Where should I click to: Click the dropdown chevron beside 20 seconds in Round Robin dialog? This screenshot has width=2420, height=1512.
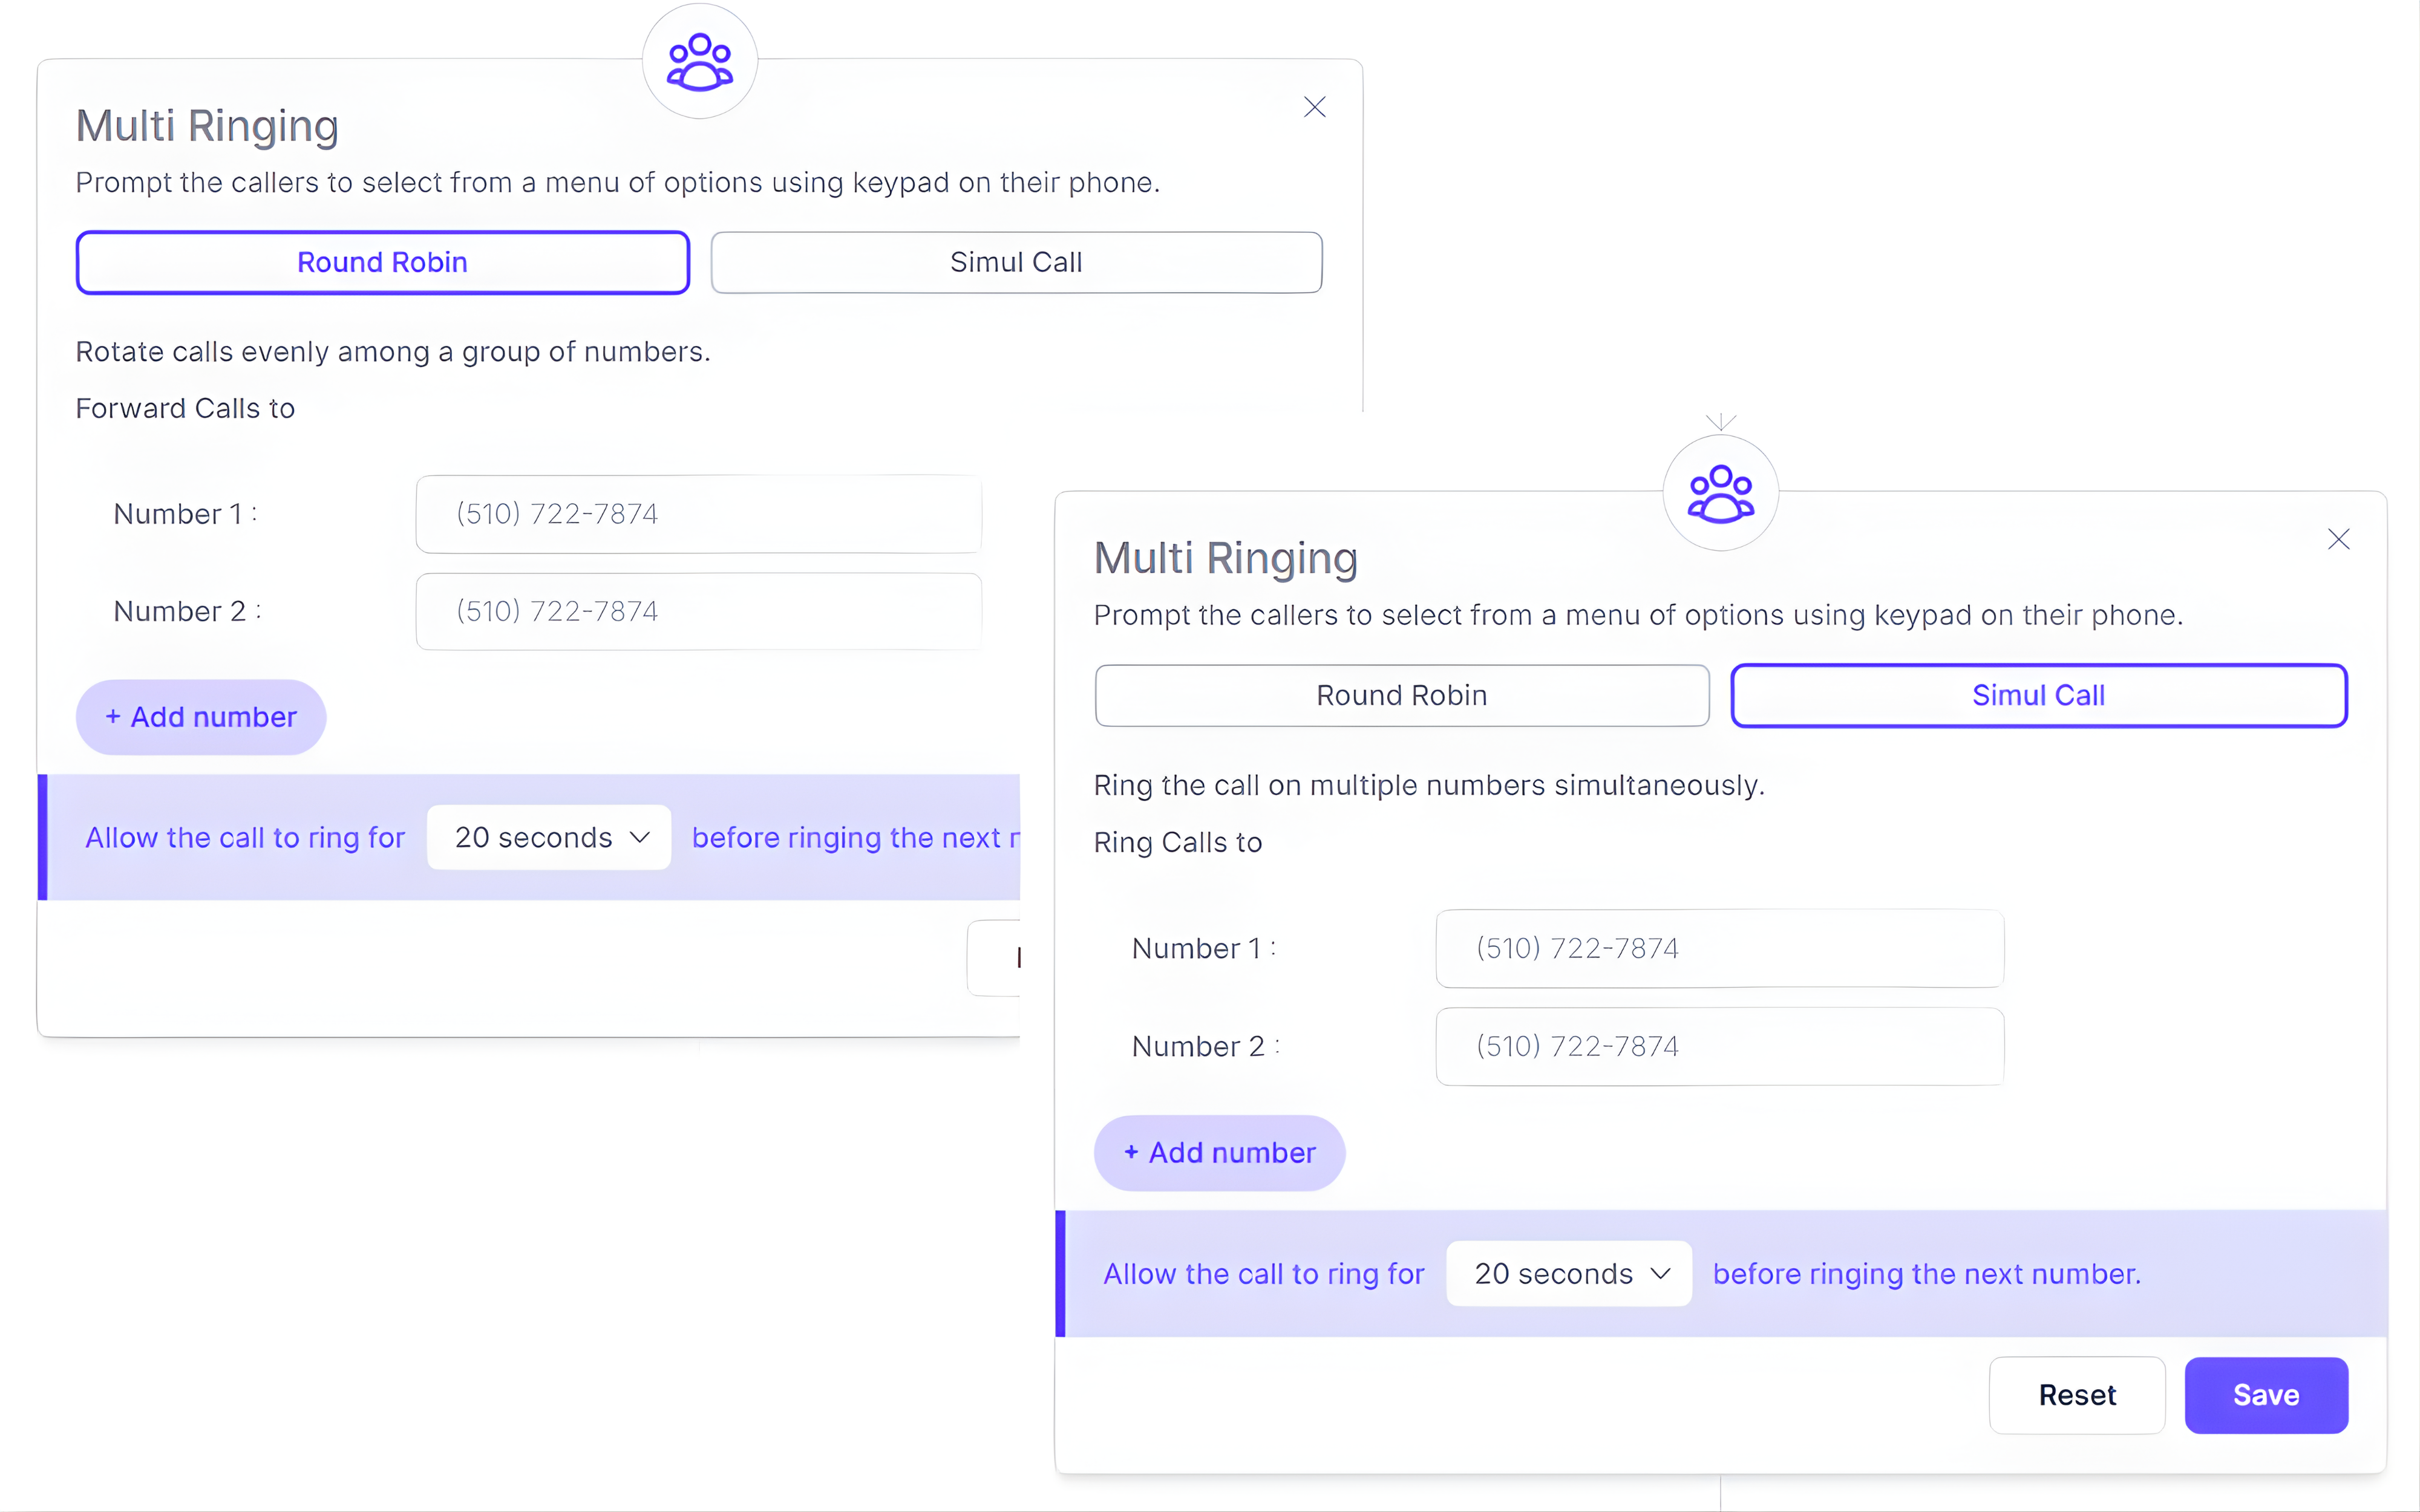click(x=641, y=837)
